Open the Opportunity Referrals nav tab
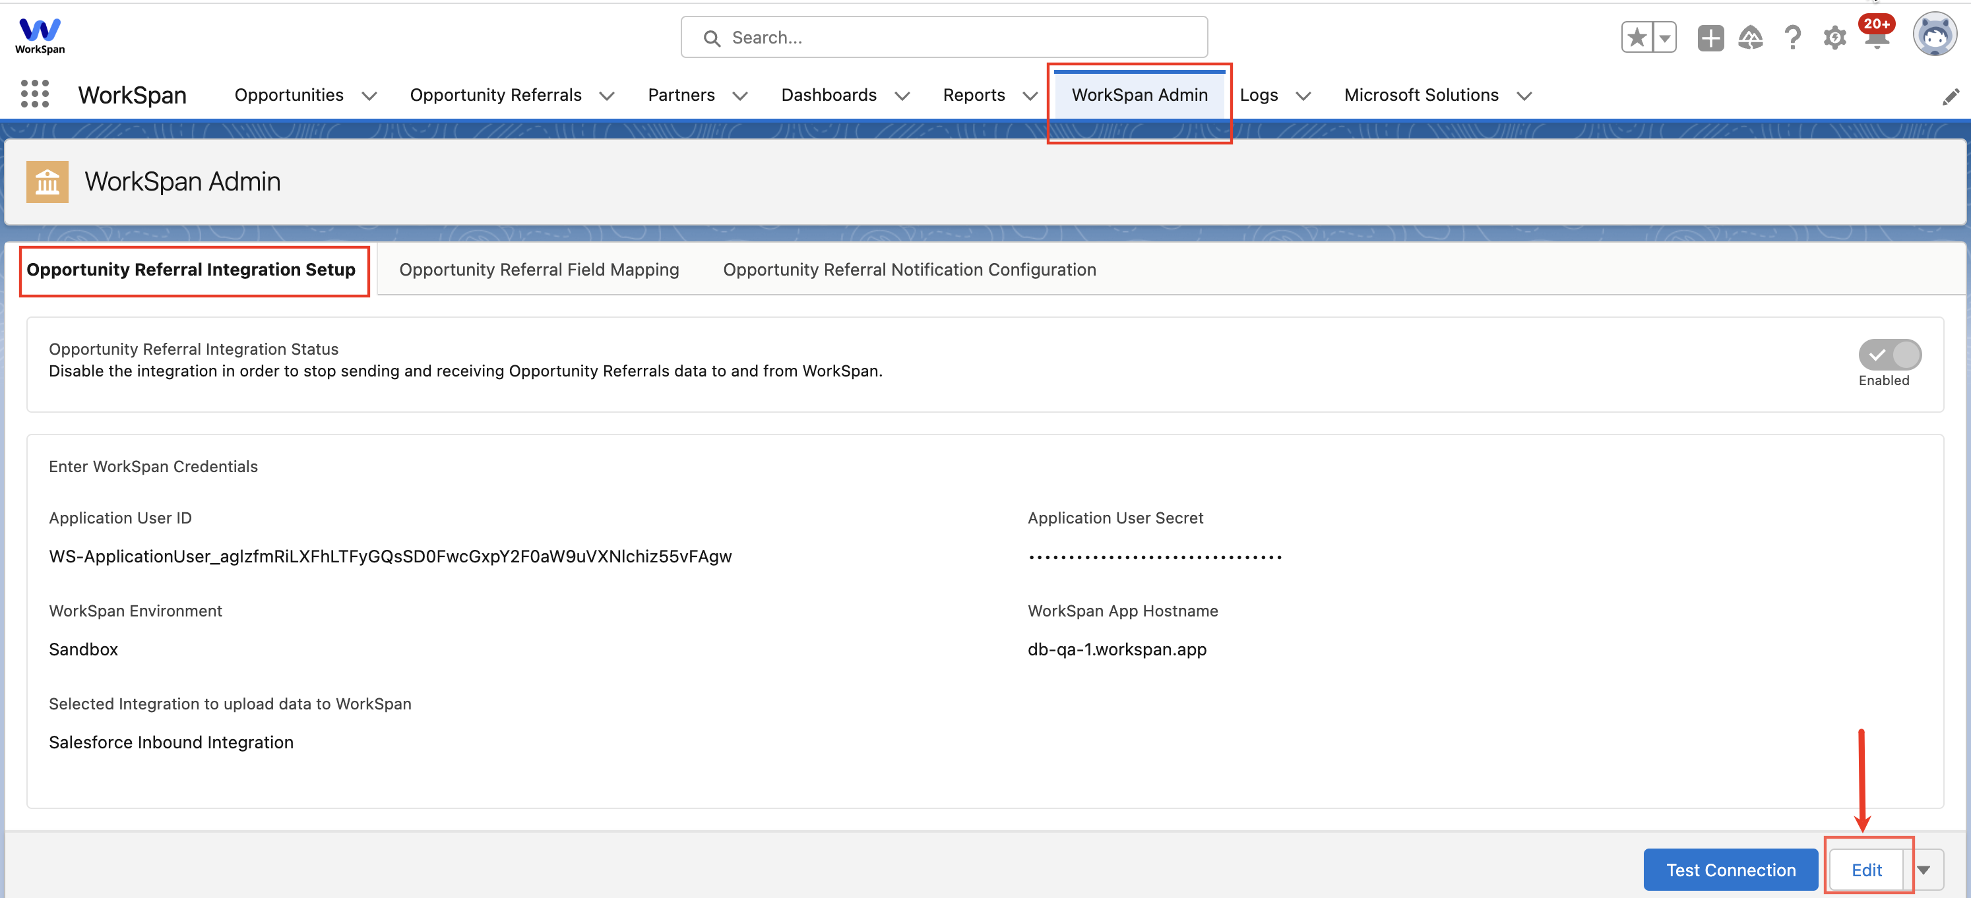The height and width of the screenshot is (898, 1971). tap(496, 95)
